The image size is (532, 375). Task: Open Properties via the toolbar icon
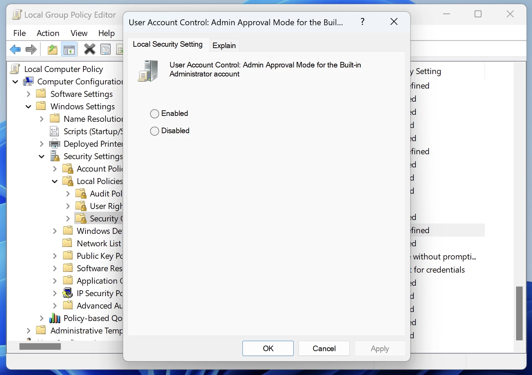click(106, 49)
